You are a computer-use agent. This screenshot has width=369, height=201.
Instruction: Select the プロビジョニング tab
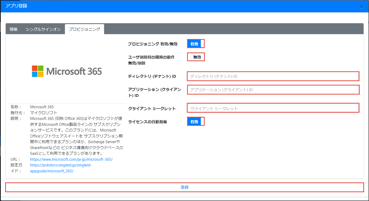coord(84,29)
